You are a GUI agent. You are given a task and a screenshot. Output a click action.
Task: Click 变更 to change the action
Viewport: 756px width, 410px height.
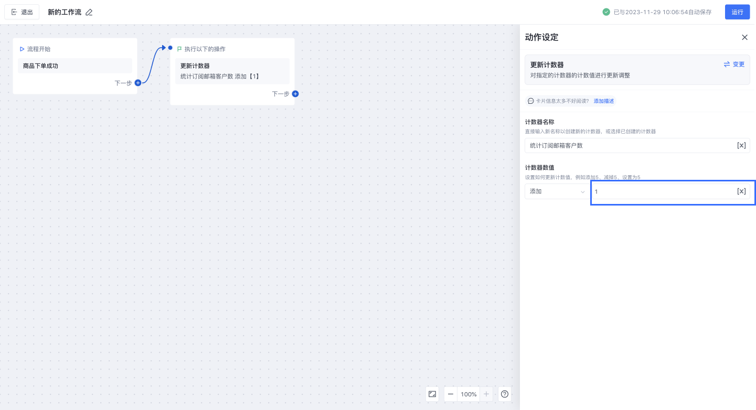click(x=734, y=64)
